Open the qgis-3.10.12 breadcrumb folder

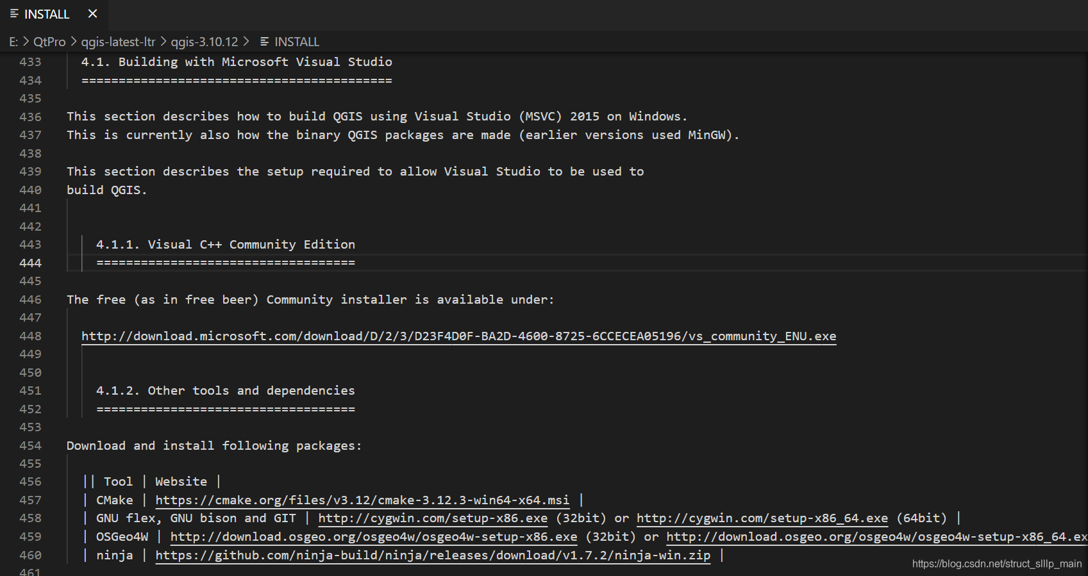click(204, 42)
